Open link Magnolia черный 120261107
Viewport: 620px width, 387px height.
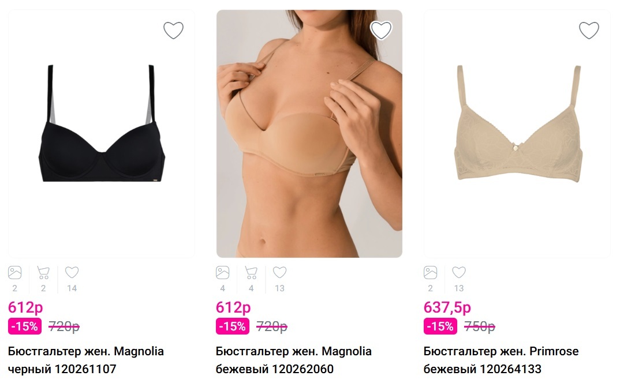pyautogui.click(x=86, y=360)
